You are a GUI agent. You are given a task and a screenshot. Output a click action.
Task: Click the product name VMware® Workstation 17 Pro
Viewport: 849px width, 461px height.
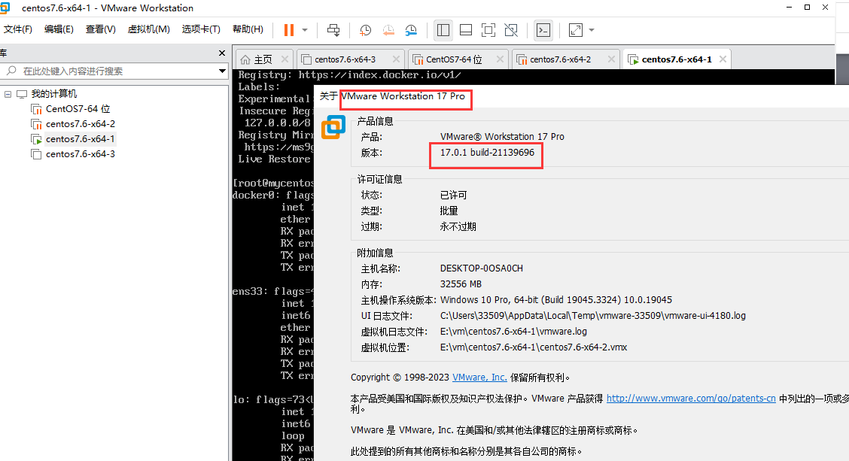pyautogui.click(x=502, y=136)
